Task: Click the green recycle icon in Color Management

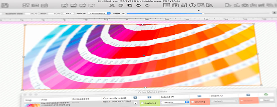Action: 266,95
